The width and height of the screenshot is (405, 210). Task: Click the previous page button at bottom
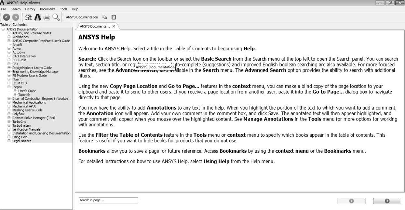click(351, 201)
